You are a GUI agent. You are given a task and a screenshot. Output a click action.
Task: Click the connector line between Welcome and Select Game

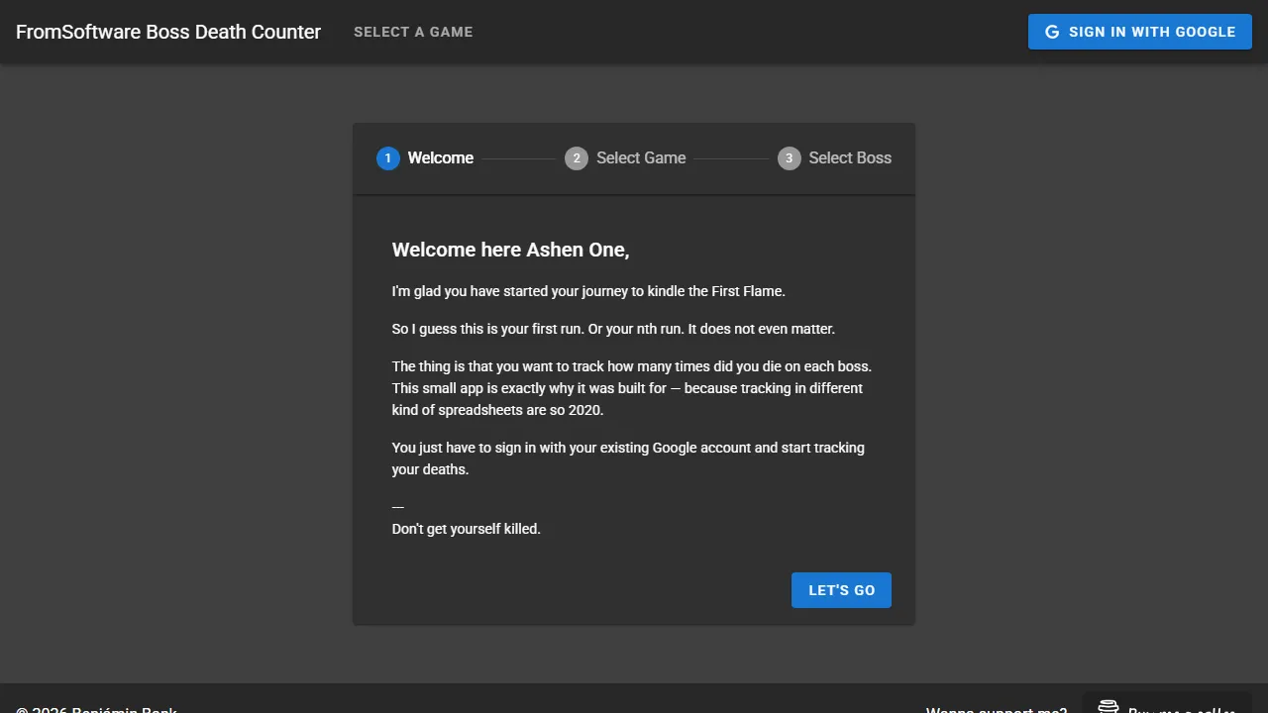pyautogui.click(x=519, y=158)
